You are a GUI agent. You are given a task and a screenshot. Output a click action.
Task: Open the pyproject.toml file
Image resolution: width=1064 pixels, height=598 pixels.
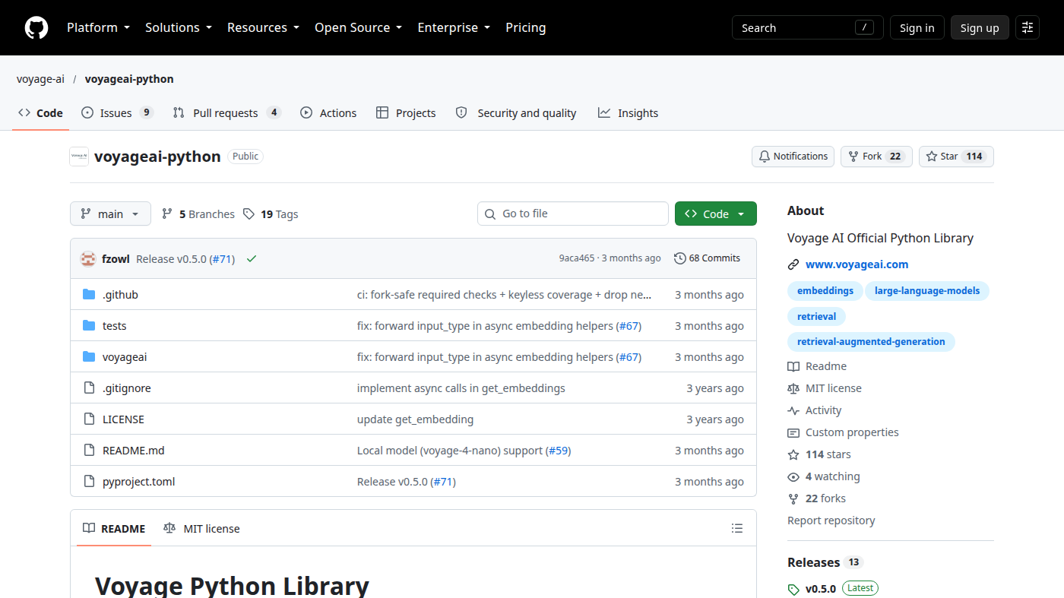point(139,482)
